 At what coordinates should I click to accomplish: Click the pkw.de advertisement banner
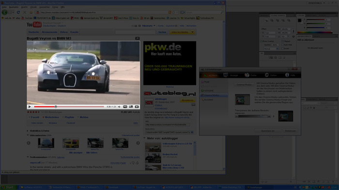coord(169,63)
